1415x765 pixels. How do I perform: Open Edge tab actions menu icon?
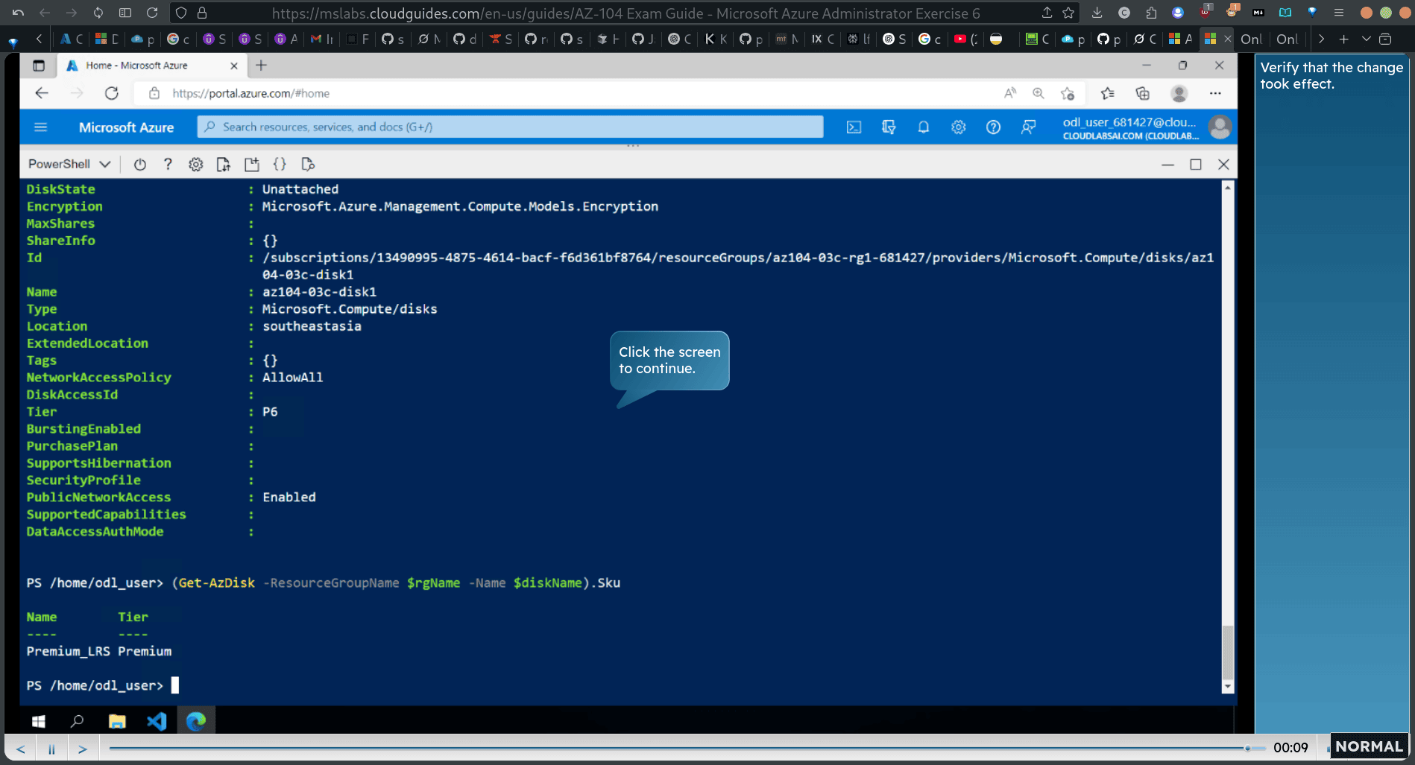tap(39, 66)
